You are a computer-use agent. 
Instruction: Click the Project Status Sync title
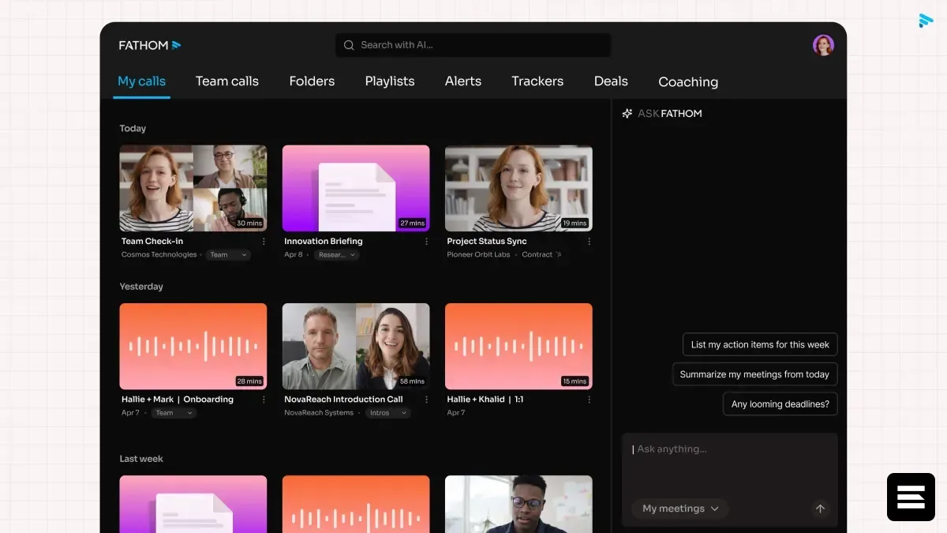point(487,242)
